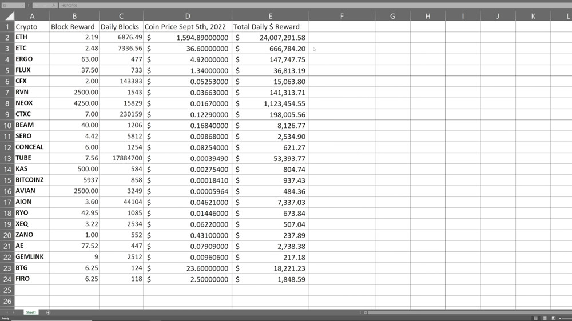Screen dimensions: 572x321
Task: Switch to Page Break Preview icon
Action: [553, 318]
